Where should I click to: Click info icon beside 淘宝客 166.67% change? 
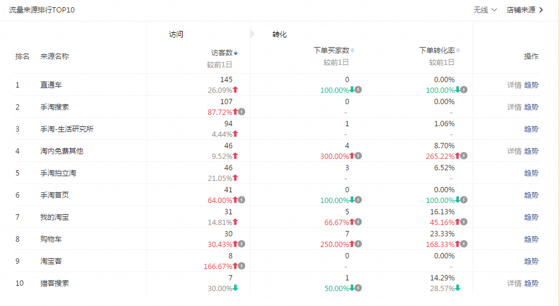click(x=242, y=266)
